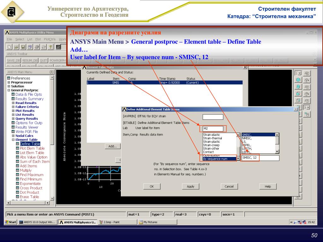The image size is (323, 242).
Task: Select the SMIS row in Element Table Data
Action: pos(164,83)
